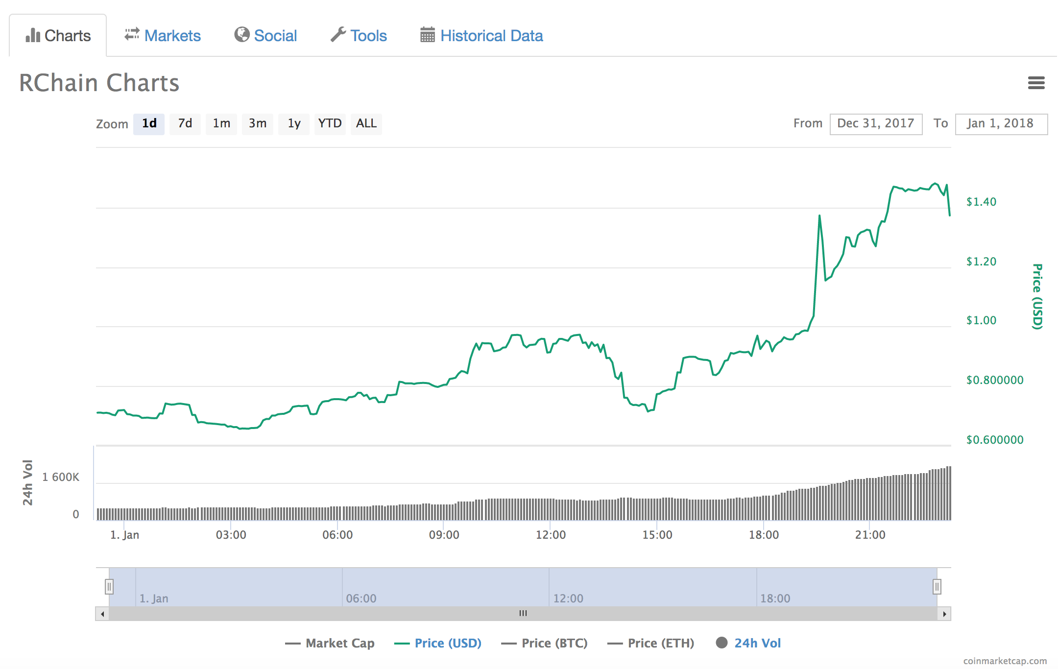Screen dimensions: 1058x669
Task: Switch to the Historical Data tab
Action: (x=491, y=35)
